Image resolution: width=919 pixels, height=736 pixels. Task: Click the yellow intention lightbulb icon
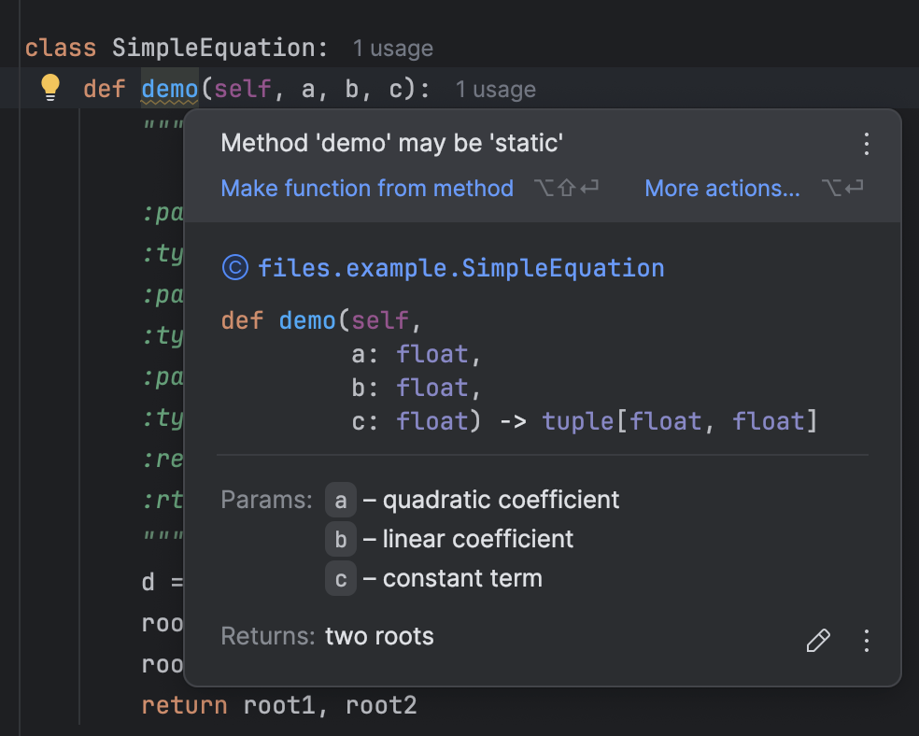50,87
